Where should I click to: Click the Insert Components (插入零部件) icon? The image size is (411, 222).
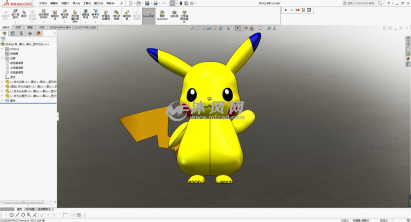(15, 14)
